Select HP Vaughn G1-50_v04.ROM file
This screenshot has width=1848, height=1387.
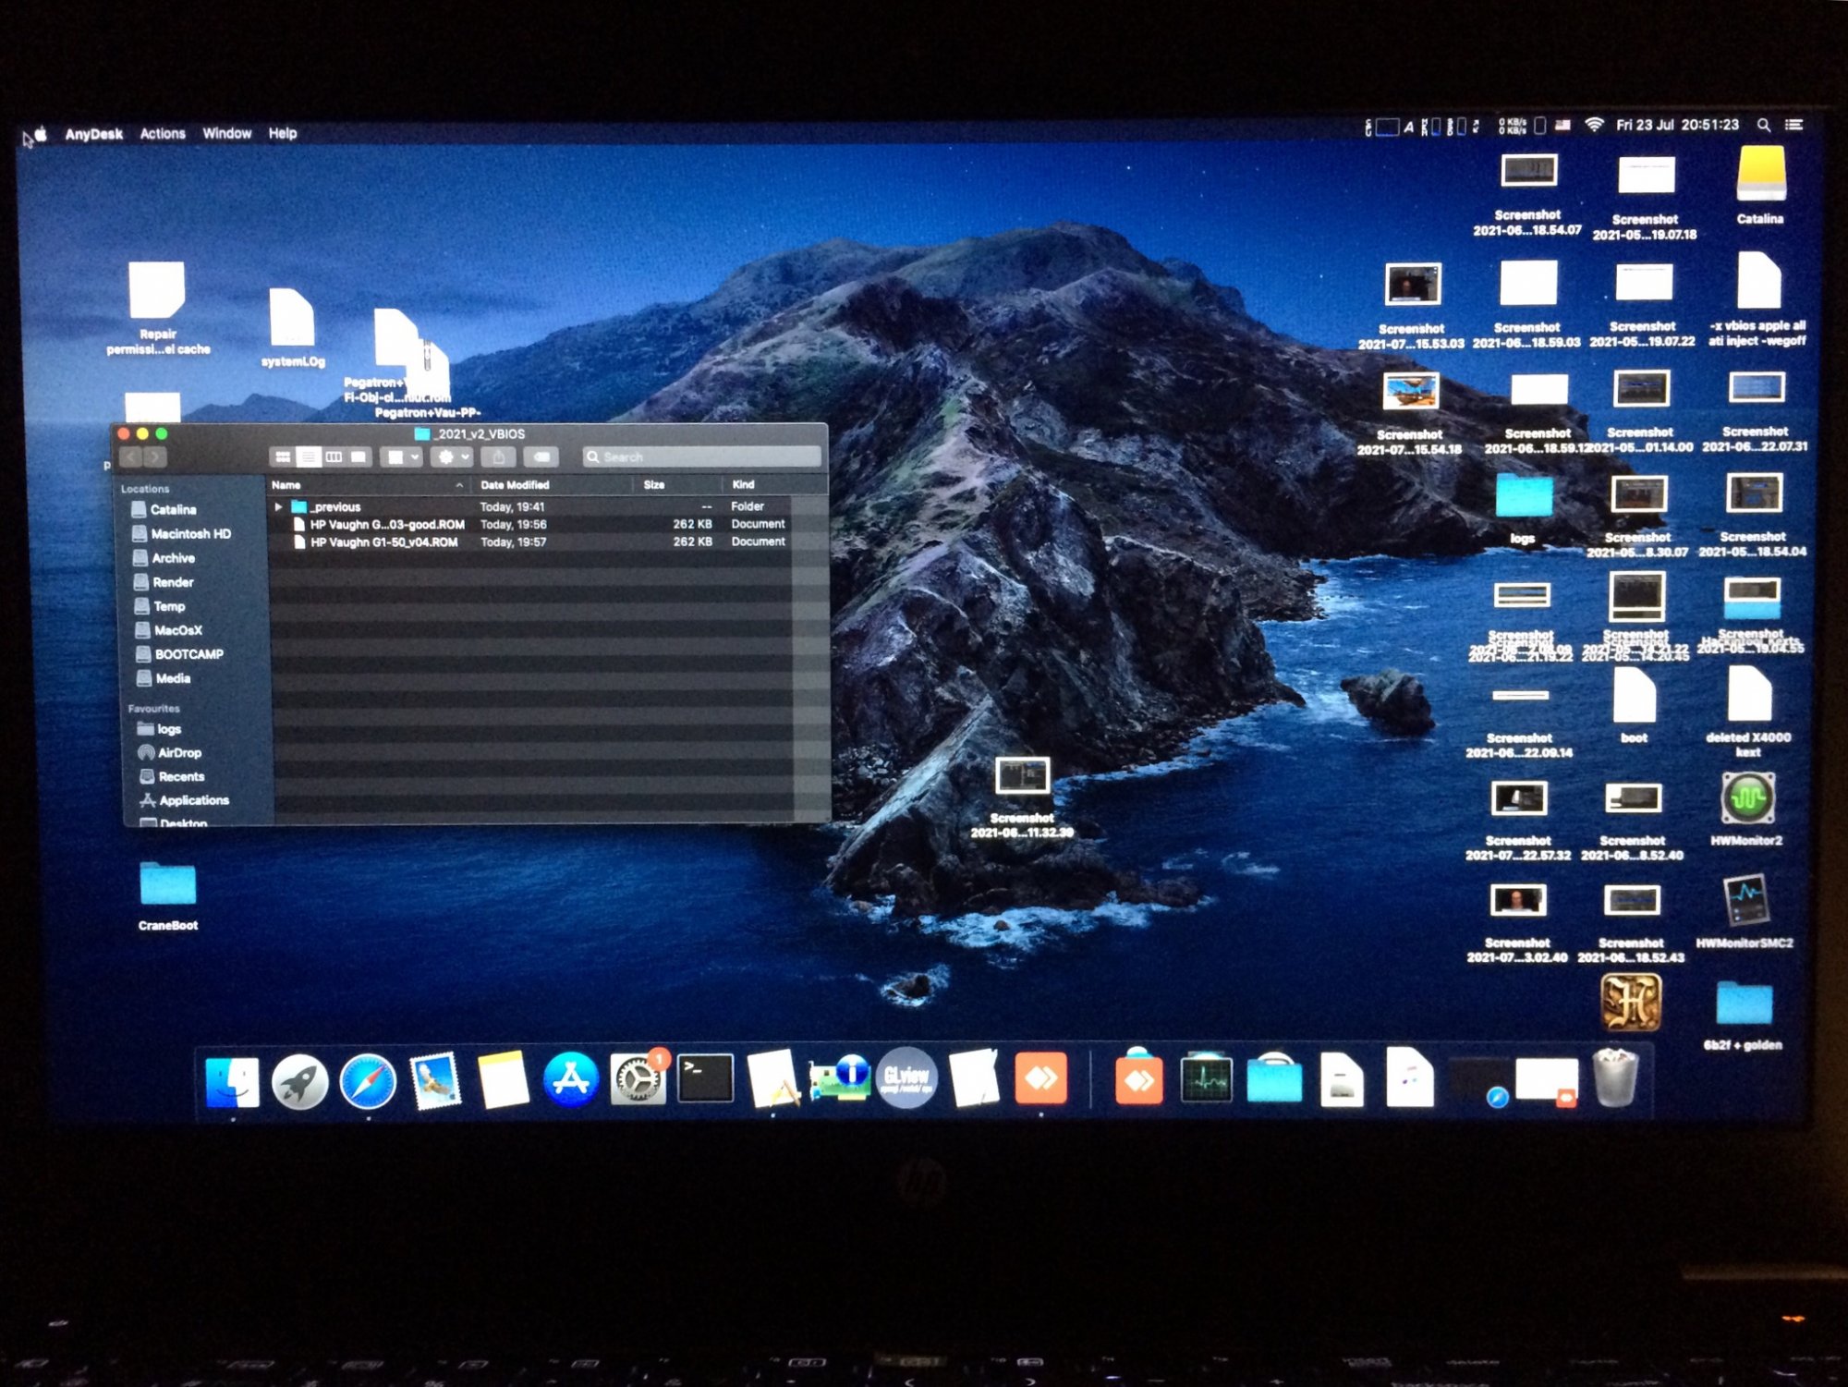pos(383,542)
